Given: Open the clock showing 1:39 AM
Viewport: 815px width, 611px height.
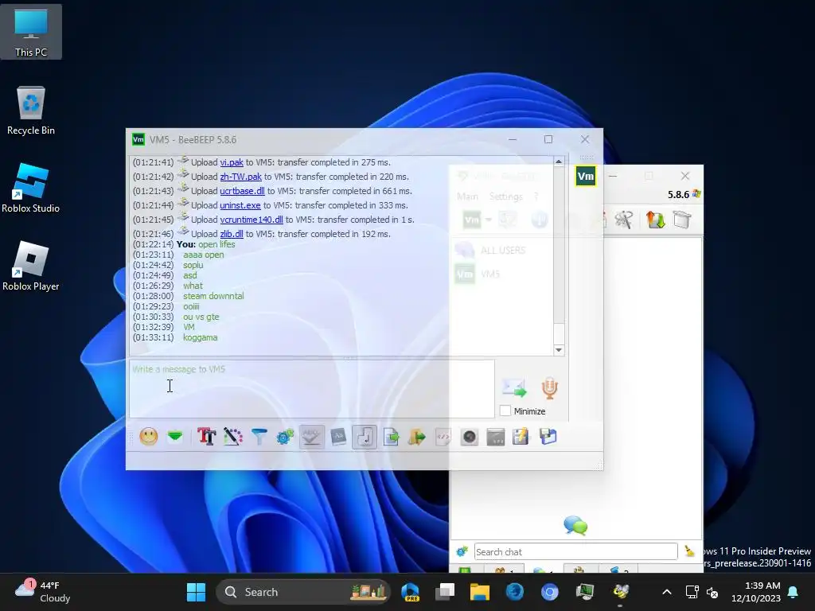Looking at the screenshot, I should click(x=756, y=592).
